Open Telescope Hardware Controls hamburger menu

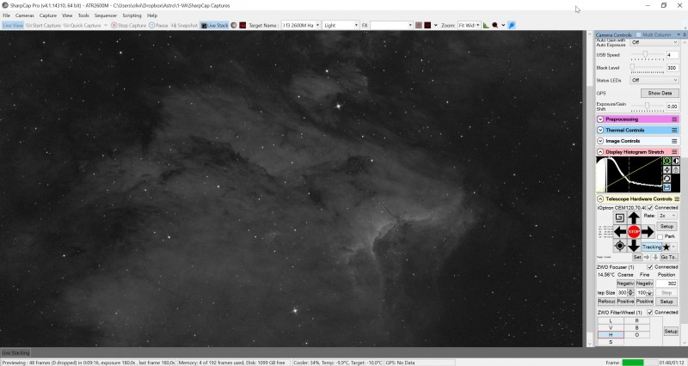click(677, 199)
